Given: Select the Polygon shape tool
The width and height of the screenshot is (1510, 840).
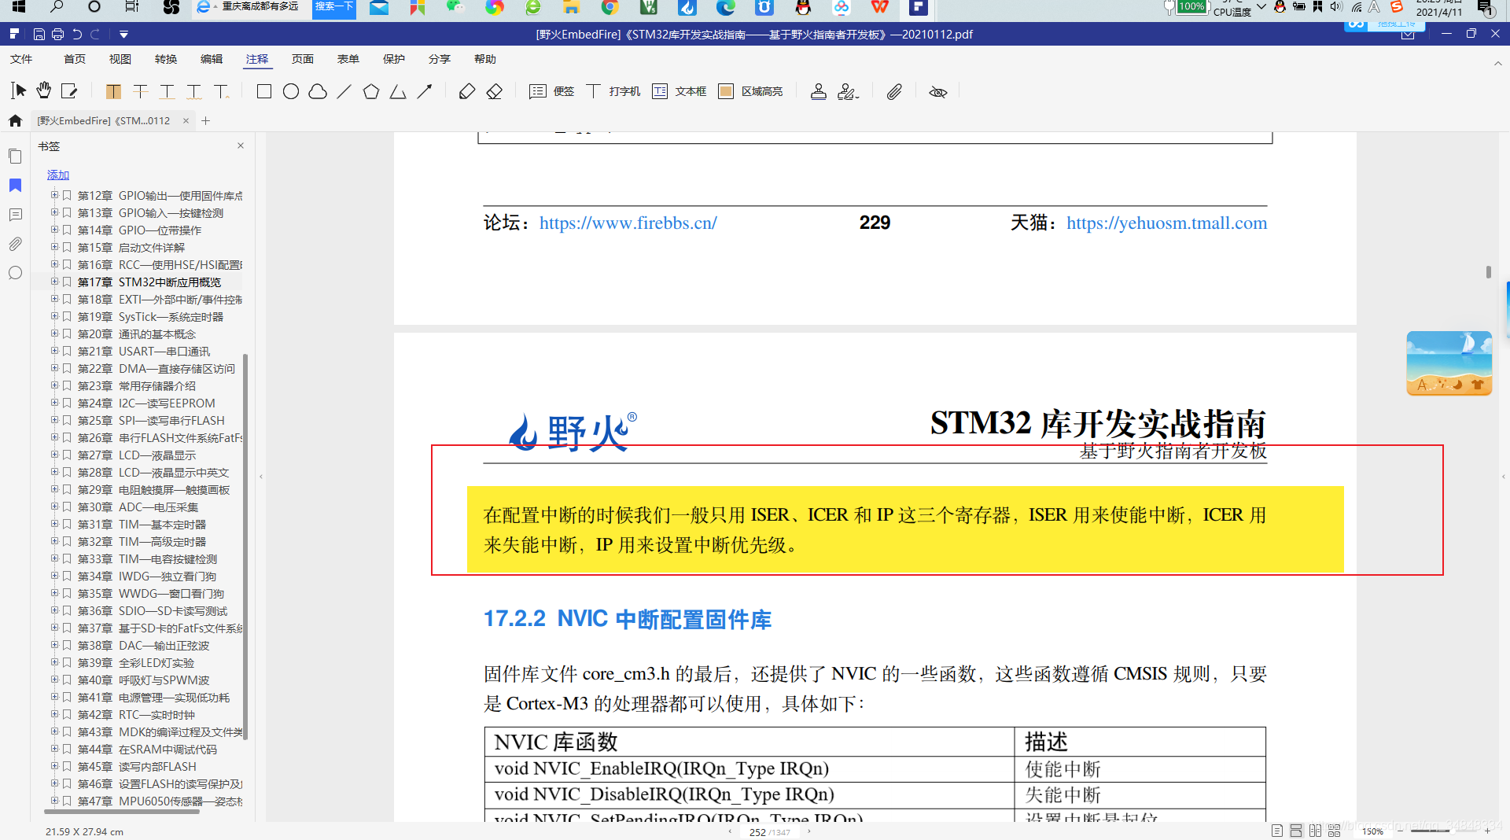Looking at the screenshot, I should 371,91.
